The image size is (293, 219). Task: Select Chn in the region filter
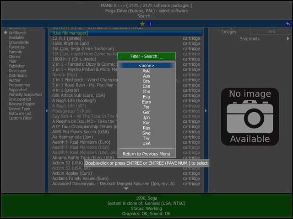[x=146, y=92]
